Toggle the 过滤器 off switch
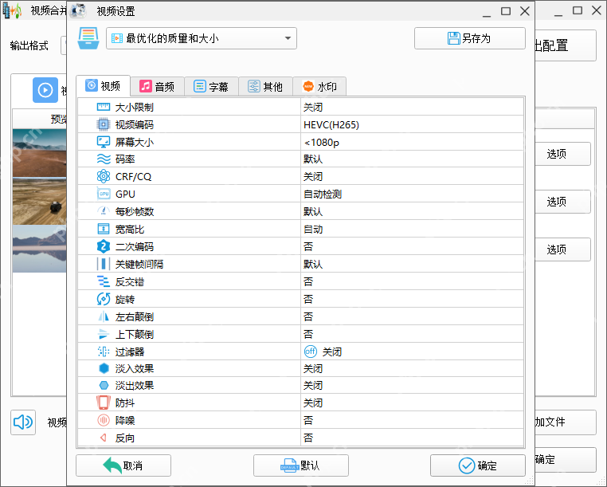Viewport: 607px width, 487px height. (x=310, y=352)
